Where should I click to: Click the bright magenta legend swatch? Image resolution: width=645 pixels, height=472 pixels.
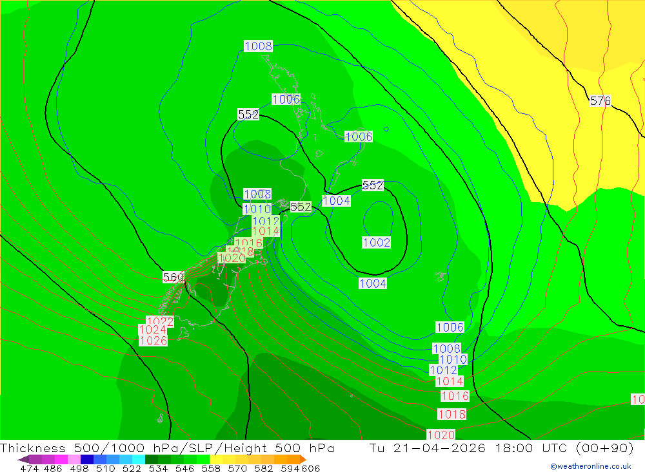61,459
